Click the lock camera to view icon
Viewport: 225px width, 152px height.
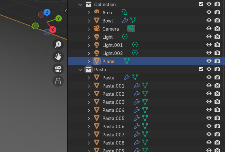point(58,81)
